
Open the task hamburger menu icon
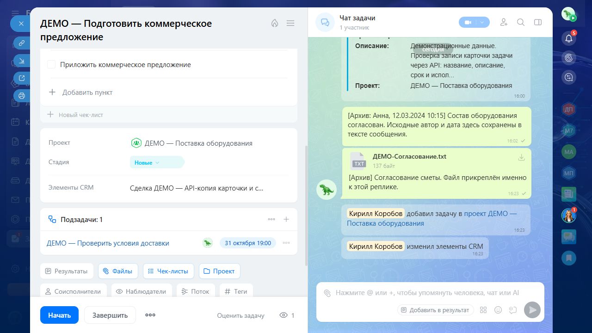click(290, 23)
